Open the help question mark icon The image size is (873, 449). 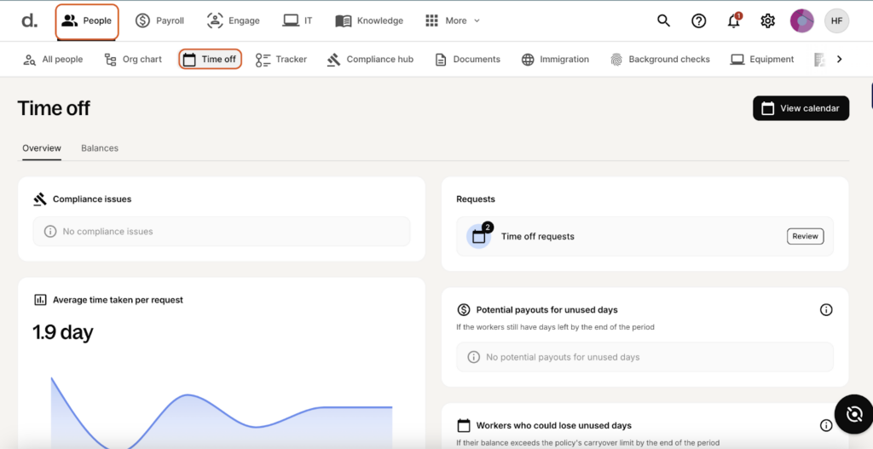click(698, 20)
